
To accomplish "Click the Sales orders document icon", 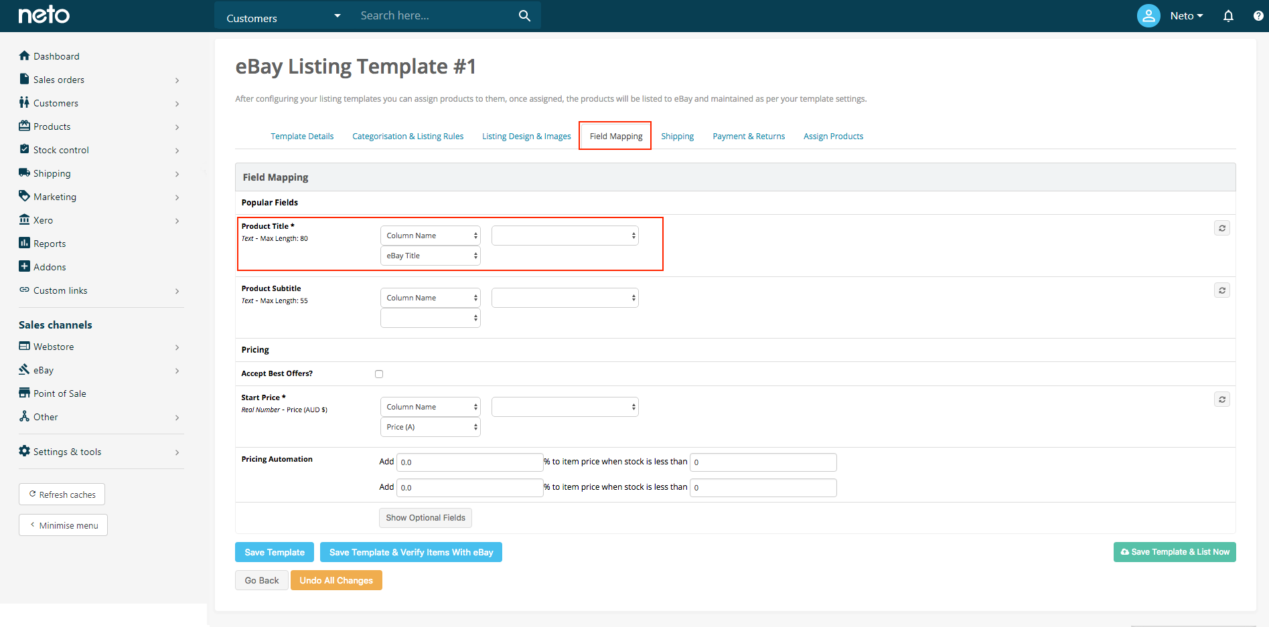I will pos(25,79).
